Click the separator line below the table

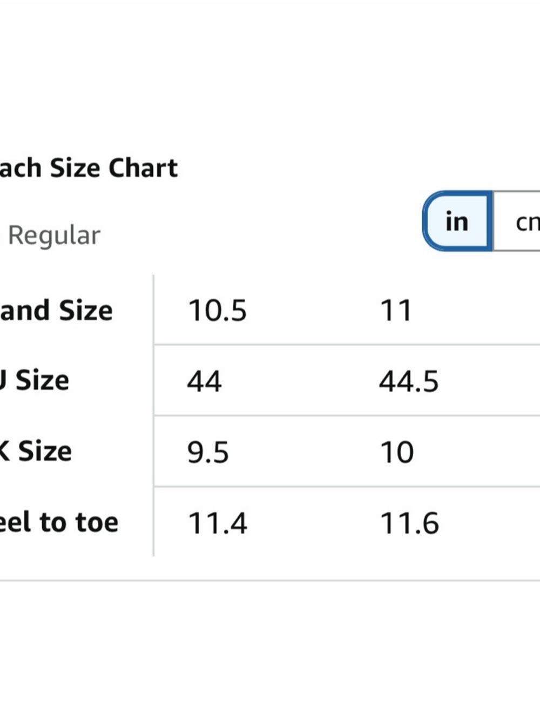[x=270, y=581]
